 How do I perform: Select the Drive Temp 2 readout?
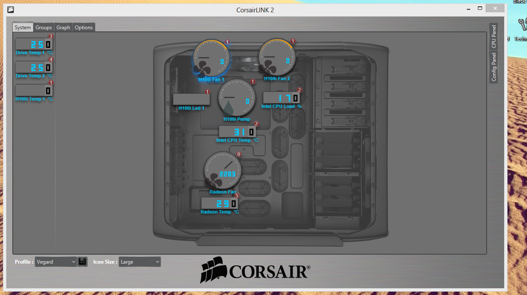(x=34, y=67)
